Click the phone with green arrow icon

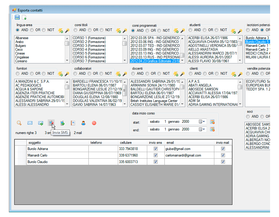pyautogui.click(x=62, y=123)
